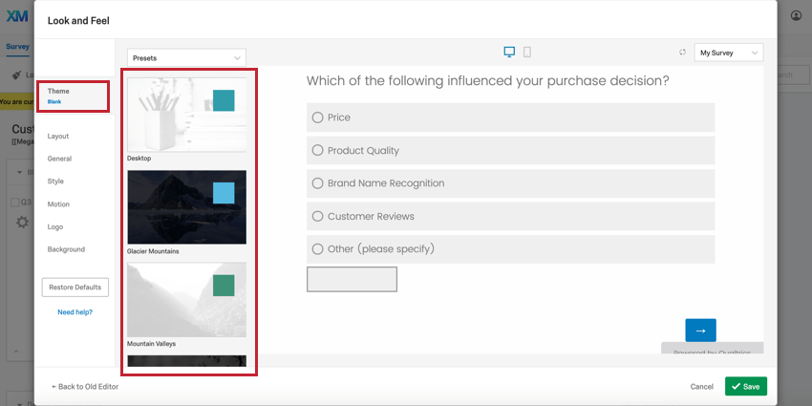Open the Background settings
Viewport: 812px width, 406px height.
(66, 249)
